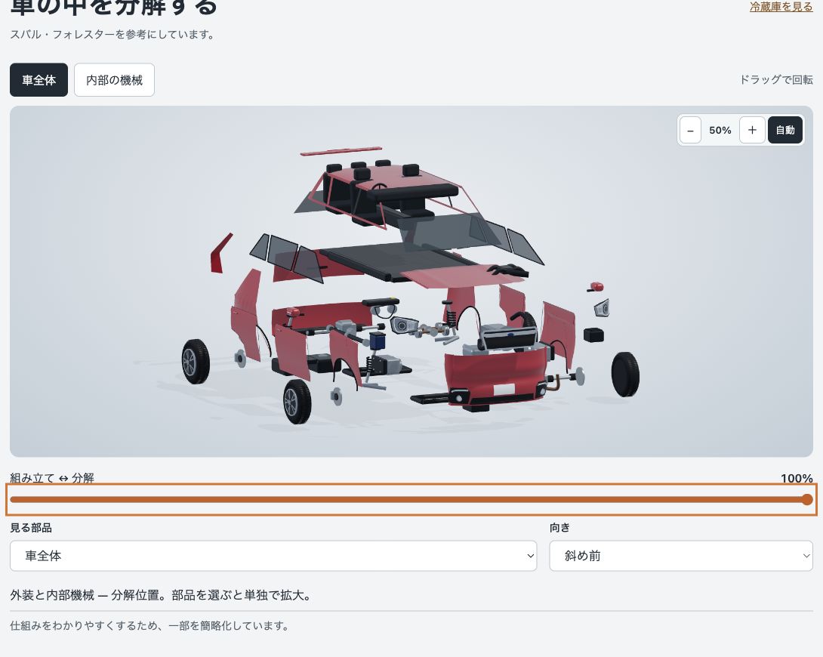Click the 見る部品 field label
The width and height of the screenshot is (823, 657).
coord(31,528)
